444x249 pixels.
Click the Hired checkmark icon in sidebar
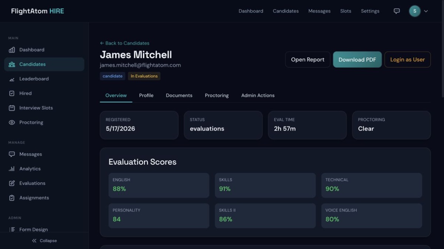click(12, 93)
